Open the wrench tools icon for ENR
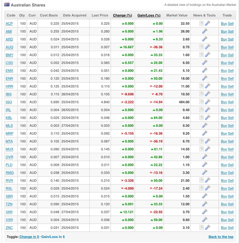Viewport: 239px width, 243px height. [x=205, y=78]
